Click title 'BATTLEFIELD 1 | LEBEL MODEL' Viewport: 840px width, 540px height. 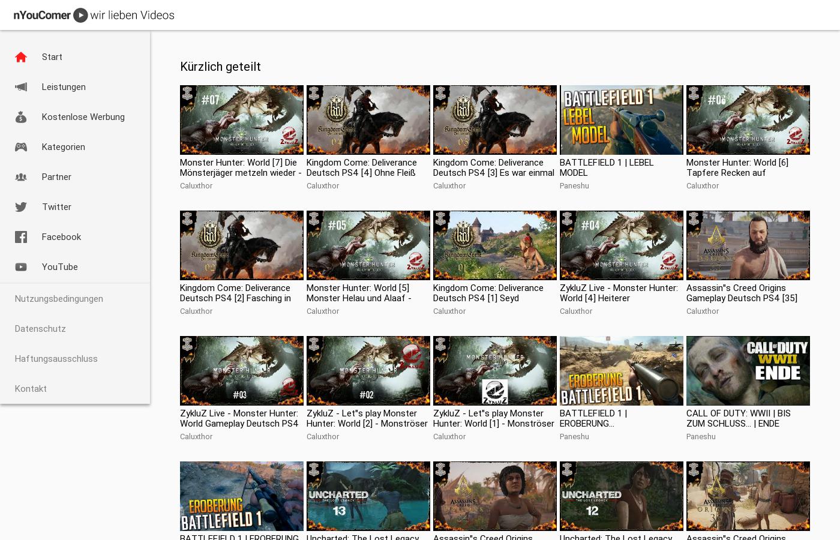(x=607, y=167)
